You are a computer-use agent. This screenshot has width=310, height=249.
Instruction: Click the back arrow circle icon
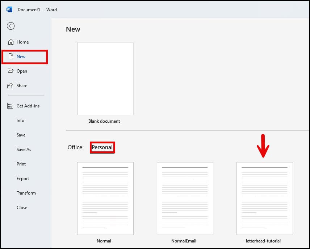(x=11, y=26)
